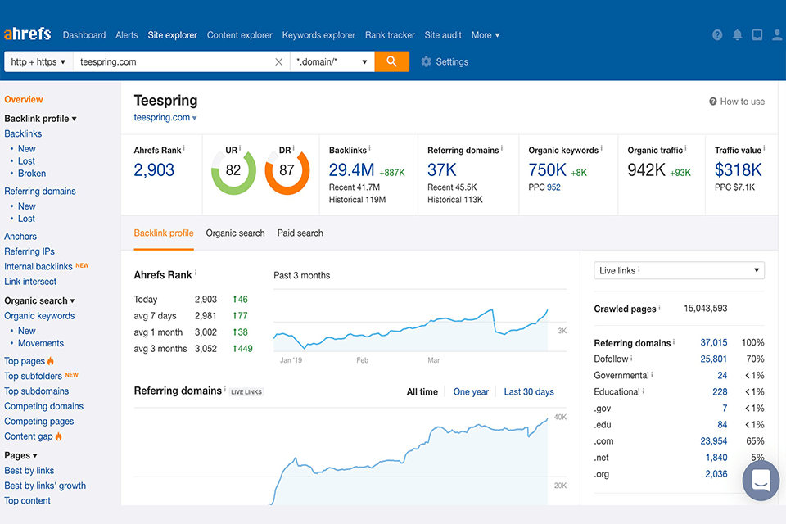Open the More menu in navigation
786x524 pixels.
486,35
